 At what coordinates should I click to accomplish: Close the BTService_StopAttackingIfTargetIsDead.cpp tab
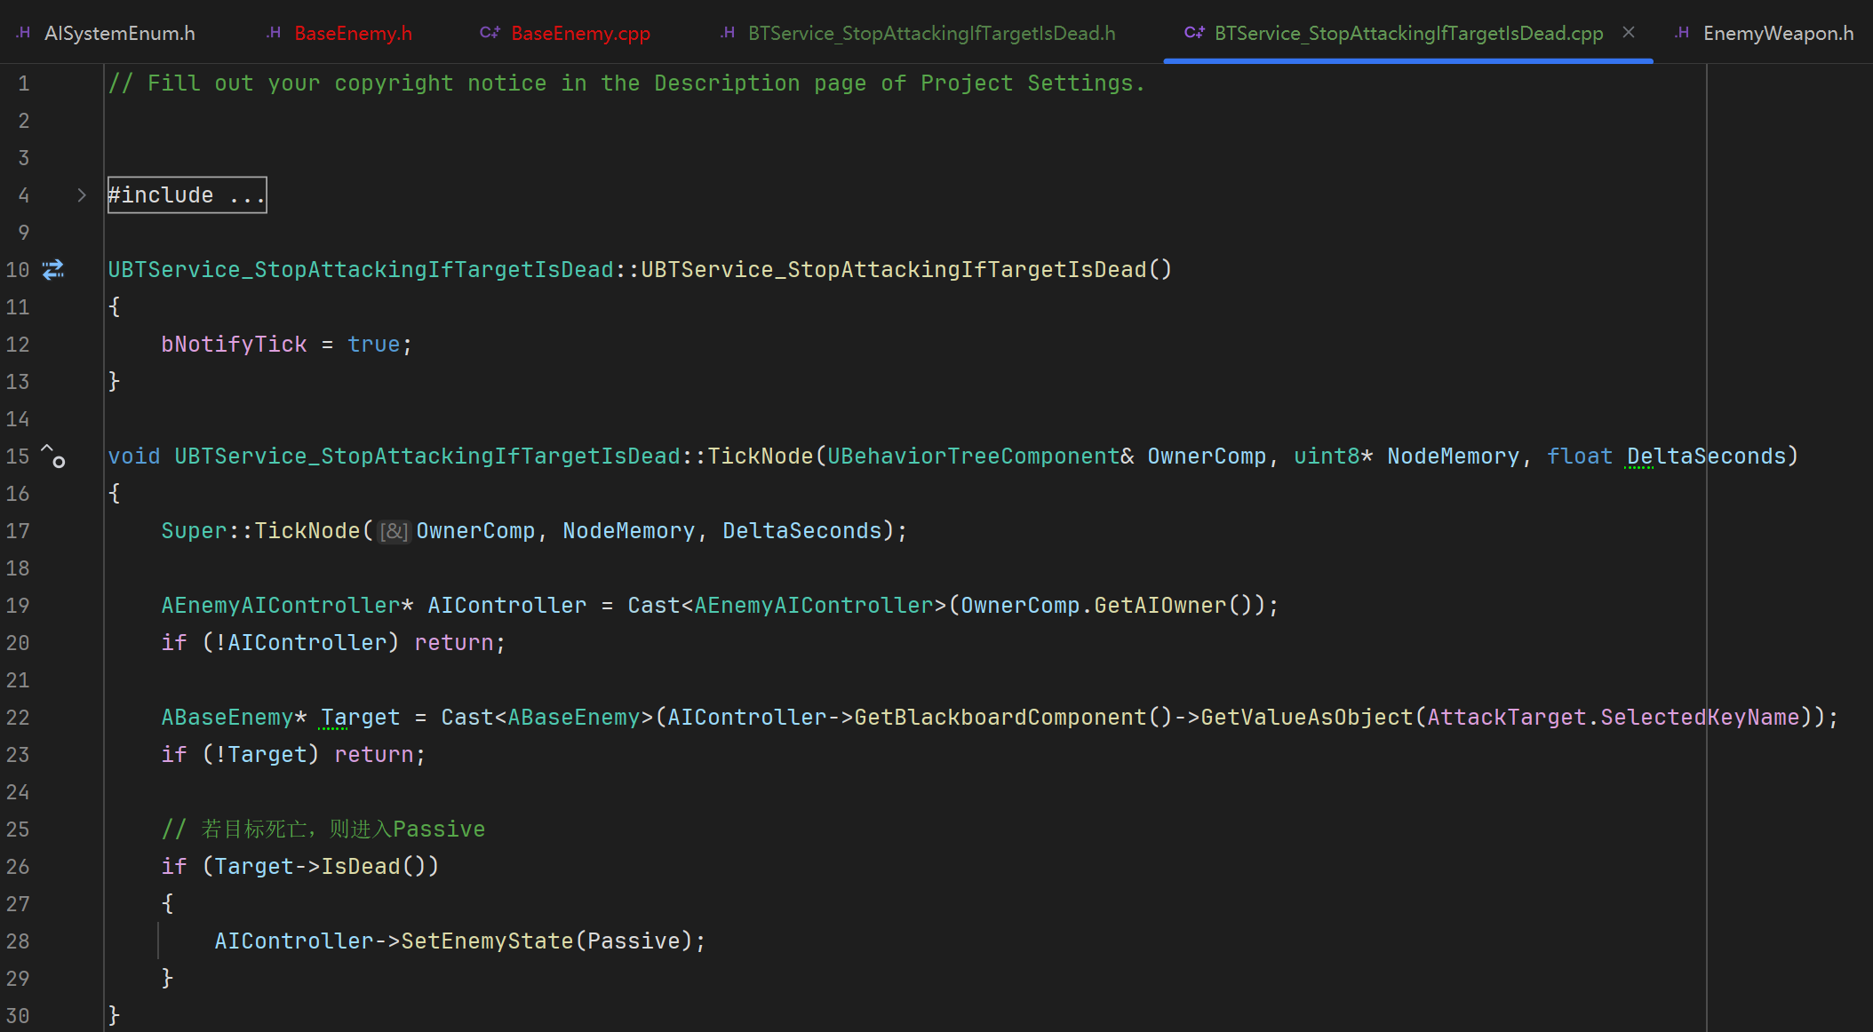point(1629,33)
